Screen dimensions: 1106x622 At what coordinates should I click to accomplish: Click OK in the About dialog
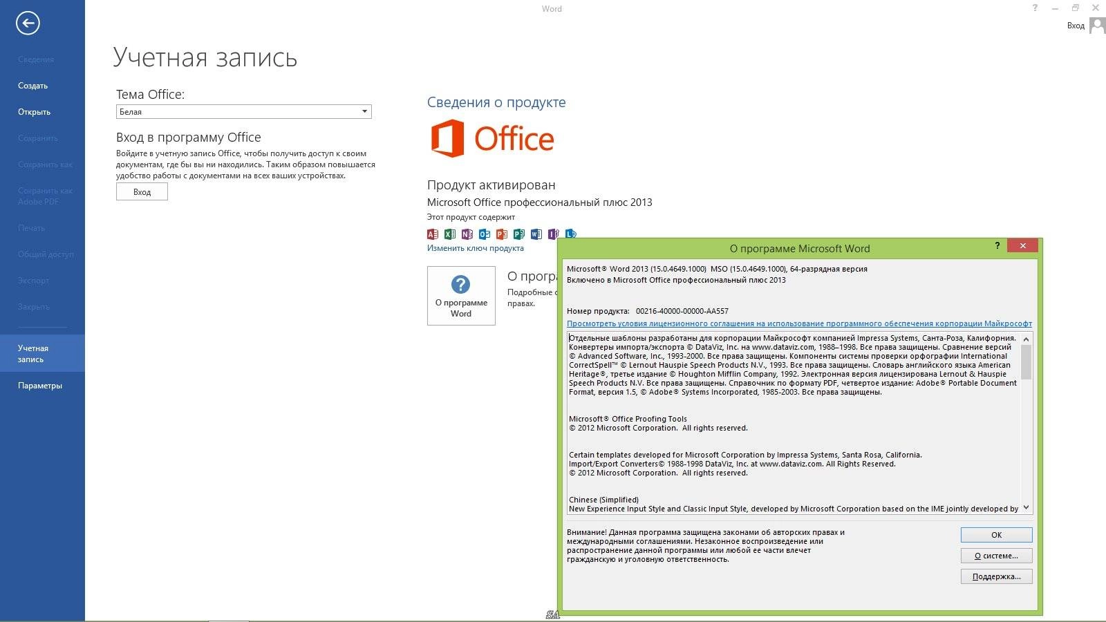click(996, 535)
